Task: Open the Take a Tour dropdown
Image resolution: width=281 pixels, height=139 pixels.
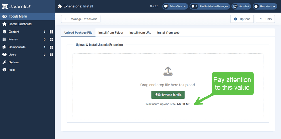Action: coord(175,6)
